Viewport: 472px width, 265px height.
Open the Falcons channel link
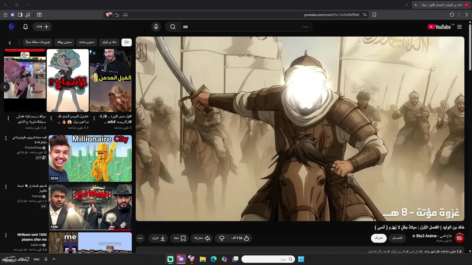point(37,196)
